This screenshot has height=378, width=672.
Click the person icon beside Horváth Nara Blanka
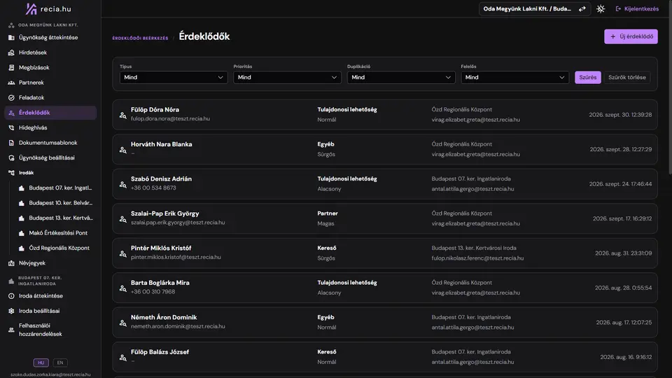point(123,150)
